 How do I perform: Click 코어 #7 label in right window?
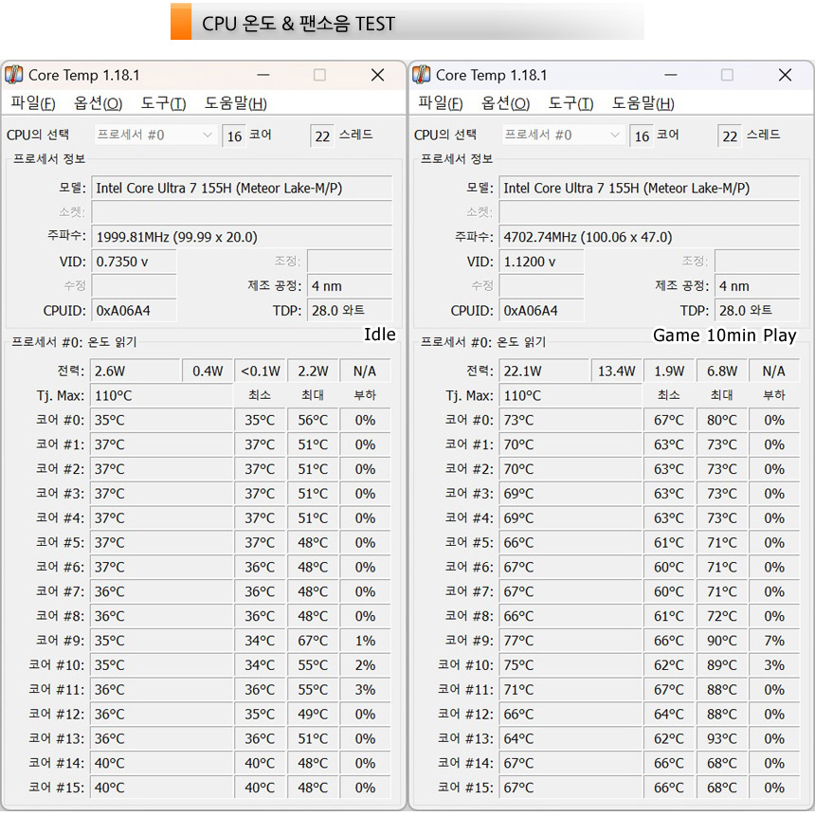click(x=468, y=591)
